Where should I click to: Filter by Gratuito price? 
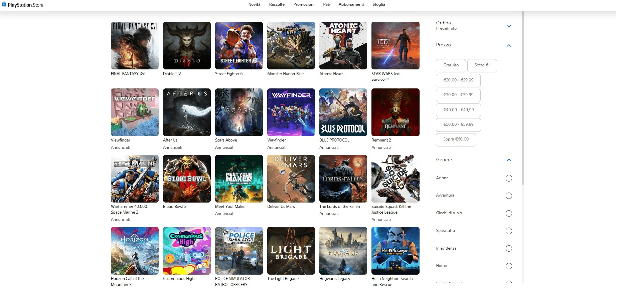pos(451,65)
